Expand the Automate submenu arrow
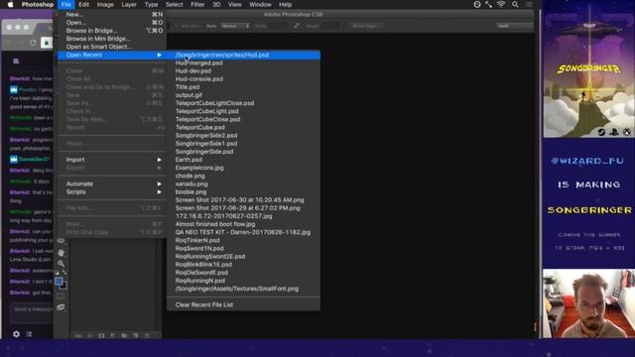The height and width of the screenshot is (357, 635). tap(159, 183)
